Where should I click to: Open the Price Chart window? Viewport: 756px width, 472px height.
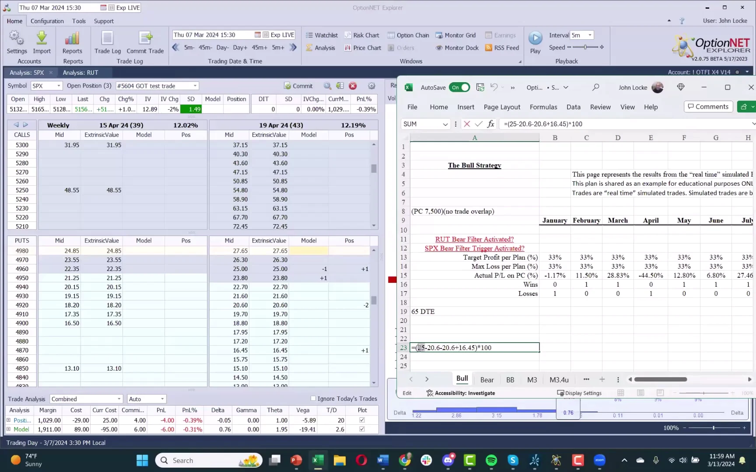pyautogui.click(x=363, y=48)
